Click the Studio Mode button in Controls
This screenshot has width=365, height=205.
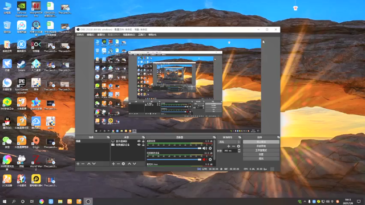click(261, 150)
